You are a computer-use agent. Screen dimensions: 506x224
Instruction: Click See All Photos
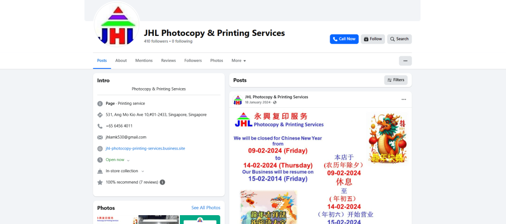(206, 208)
